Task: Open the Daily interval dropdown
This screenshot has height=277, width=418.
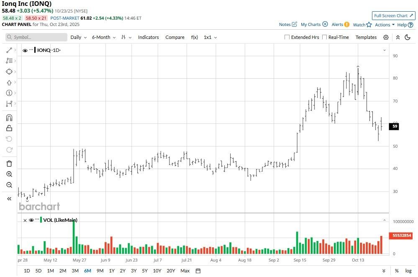Action: pyautogui.click(x=78, y=37)
